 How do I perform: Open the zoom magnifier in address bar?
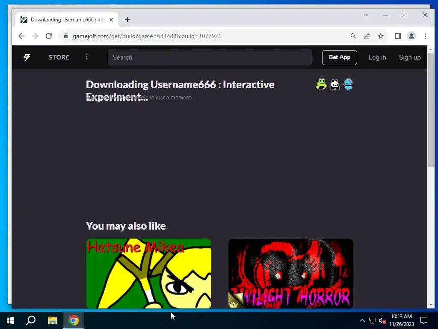(353, 36)
